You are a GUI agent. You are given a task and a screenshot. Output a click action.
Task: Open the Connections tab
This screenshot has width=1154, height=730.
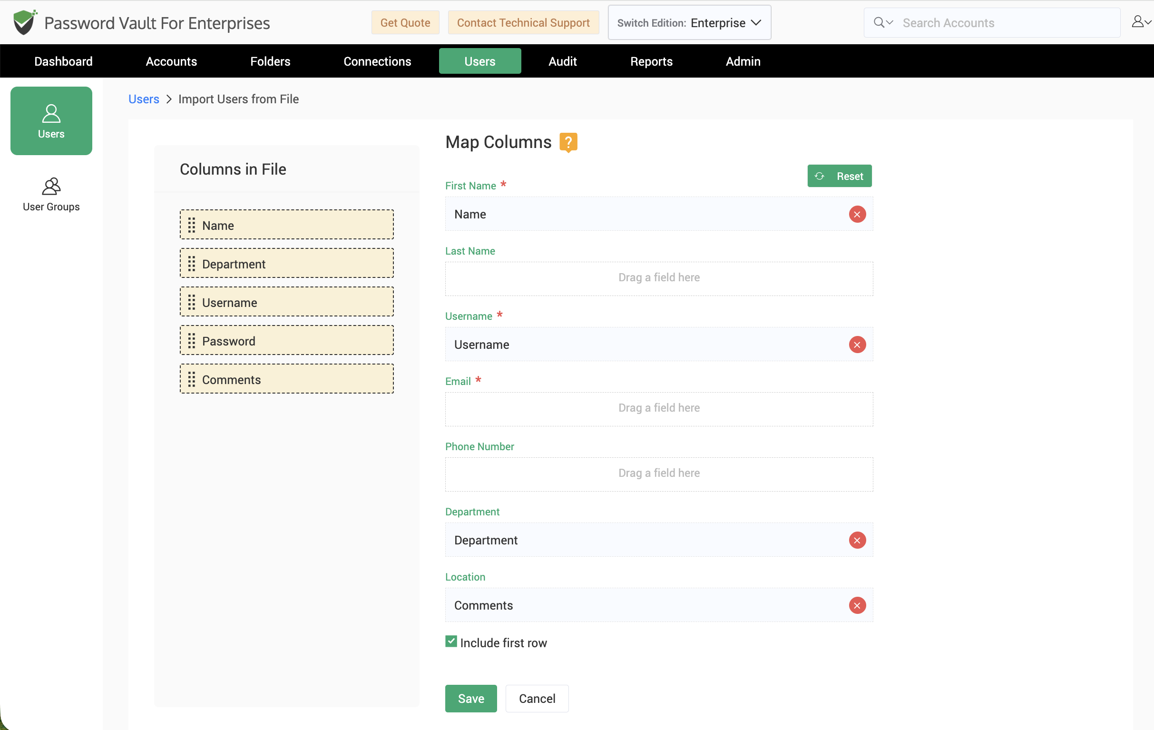tap(377, 61)
